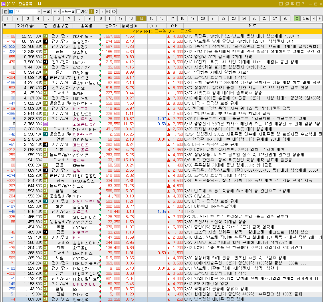
Task: Click the memo for 테스 row
Action: [253, 238]
